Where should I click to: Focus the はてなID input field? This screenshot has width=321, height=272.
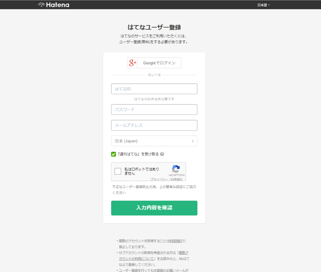(154, 89)
